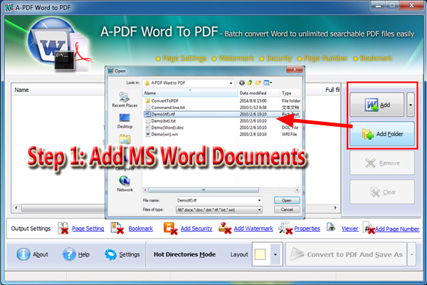Open the Properties link
Viewport: 427px width, 285px height.
[x=307, y=229]
